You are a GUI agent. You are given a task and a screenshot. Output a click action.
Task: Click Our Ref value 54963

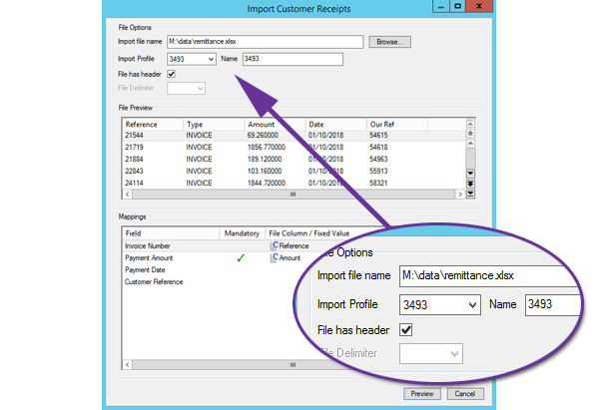[x=378, y=159]
